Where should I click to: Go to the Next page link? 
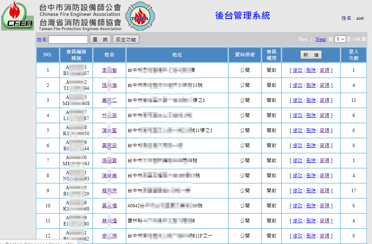click(x=321, y=39)
